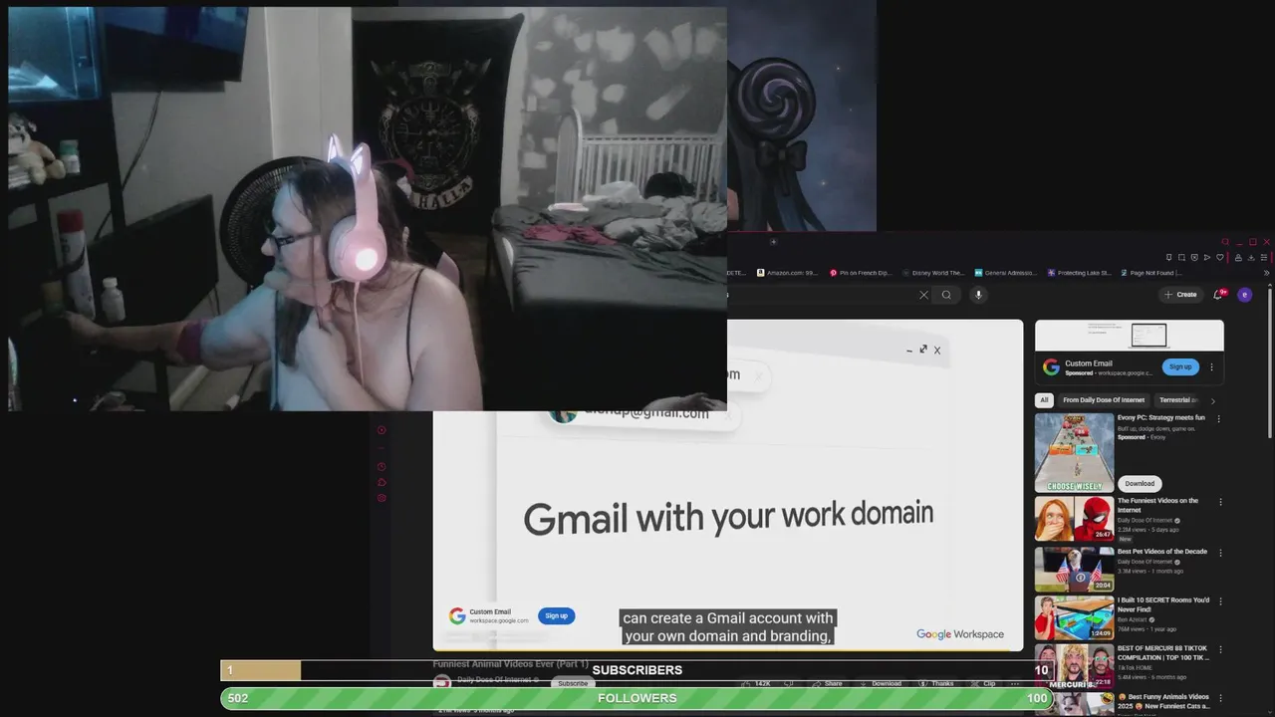This screenshot has height=717, width=1275.
Task: Open options for 10 SECRET Rooms video
Action: coord(1221,601)
